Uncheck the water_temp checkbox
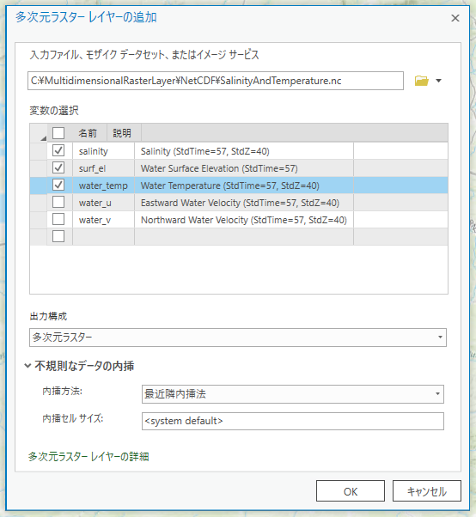This screenshot has width=476, height=517. pos(58,185)
